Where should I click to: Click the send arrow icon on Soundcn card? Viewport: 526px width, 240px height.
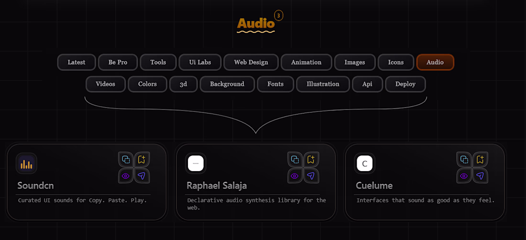[x=142, y=175]
